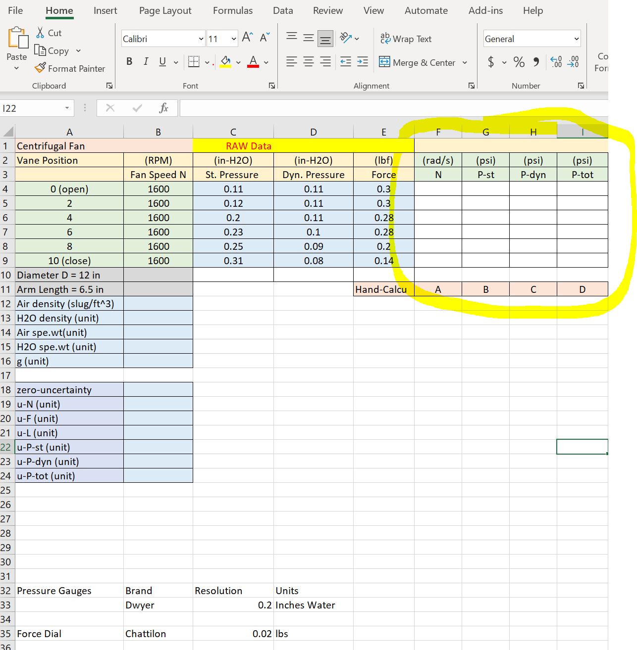Open the Font Color dropdown arrow
This screenshot has width=637, height=650.
(x=265, y=62)
